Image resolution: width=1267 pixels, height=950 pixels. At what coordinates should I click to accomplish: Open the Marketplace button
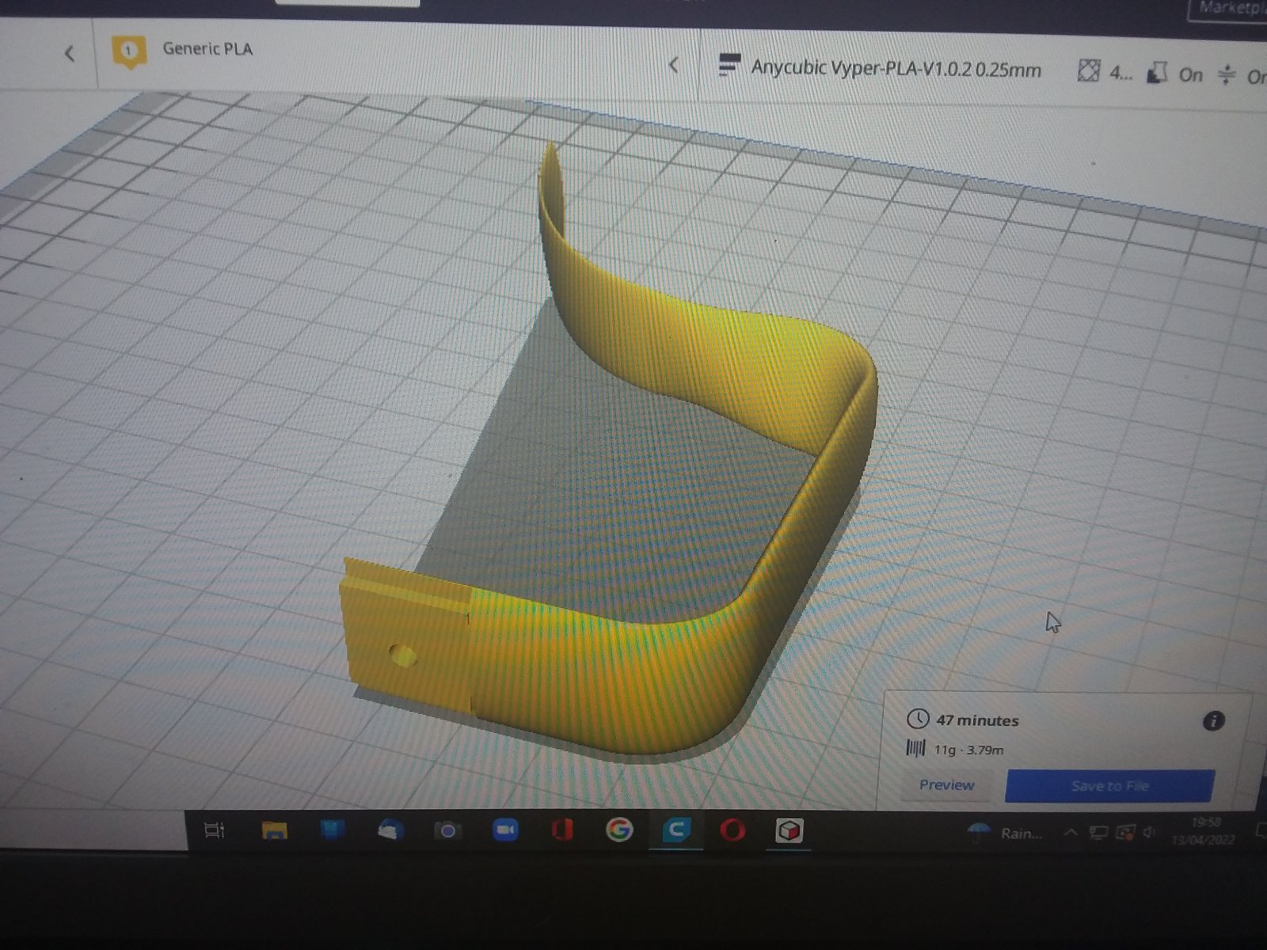(x=1229, y=8)
